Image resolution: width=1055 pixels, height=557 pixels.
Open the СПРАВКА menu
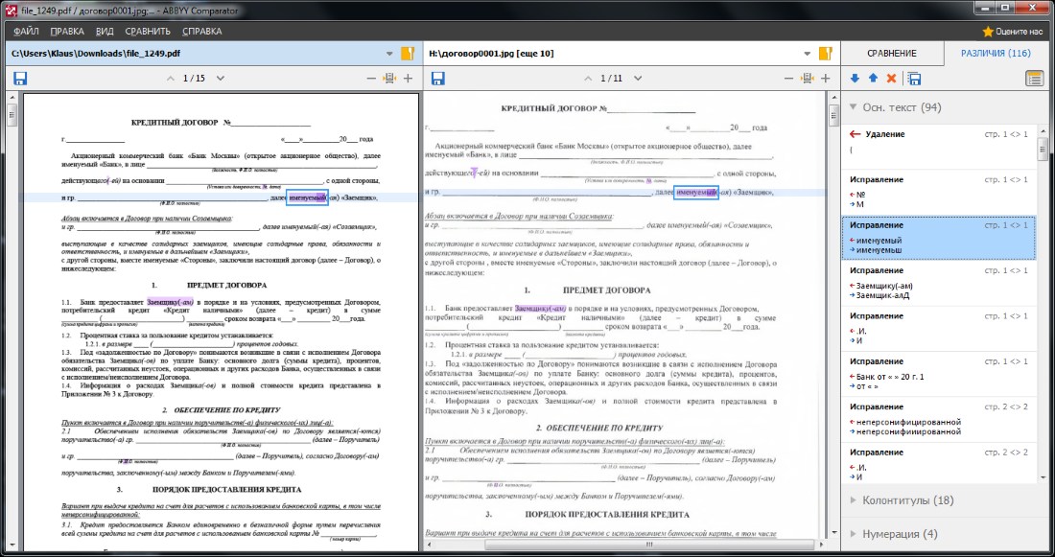point(201,31)
